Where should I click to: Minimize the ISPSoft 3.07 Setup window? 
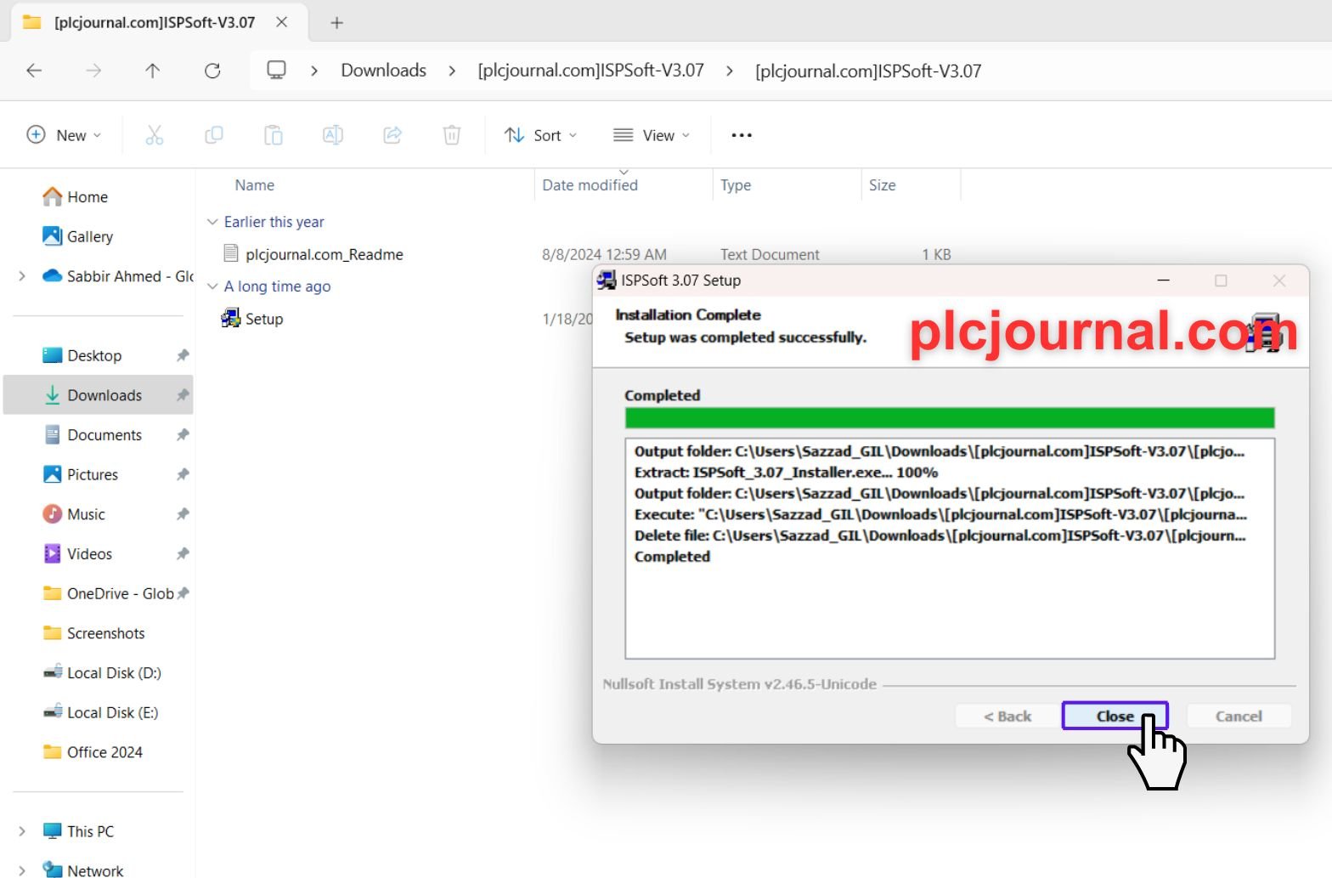coord(1163,280)
